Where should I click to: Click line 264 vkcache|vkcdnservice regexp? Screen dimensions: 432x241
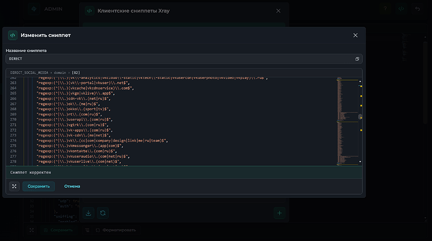tap(85, 88)
